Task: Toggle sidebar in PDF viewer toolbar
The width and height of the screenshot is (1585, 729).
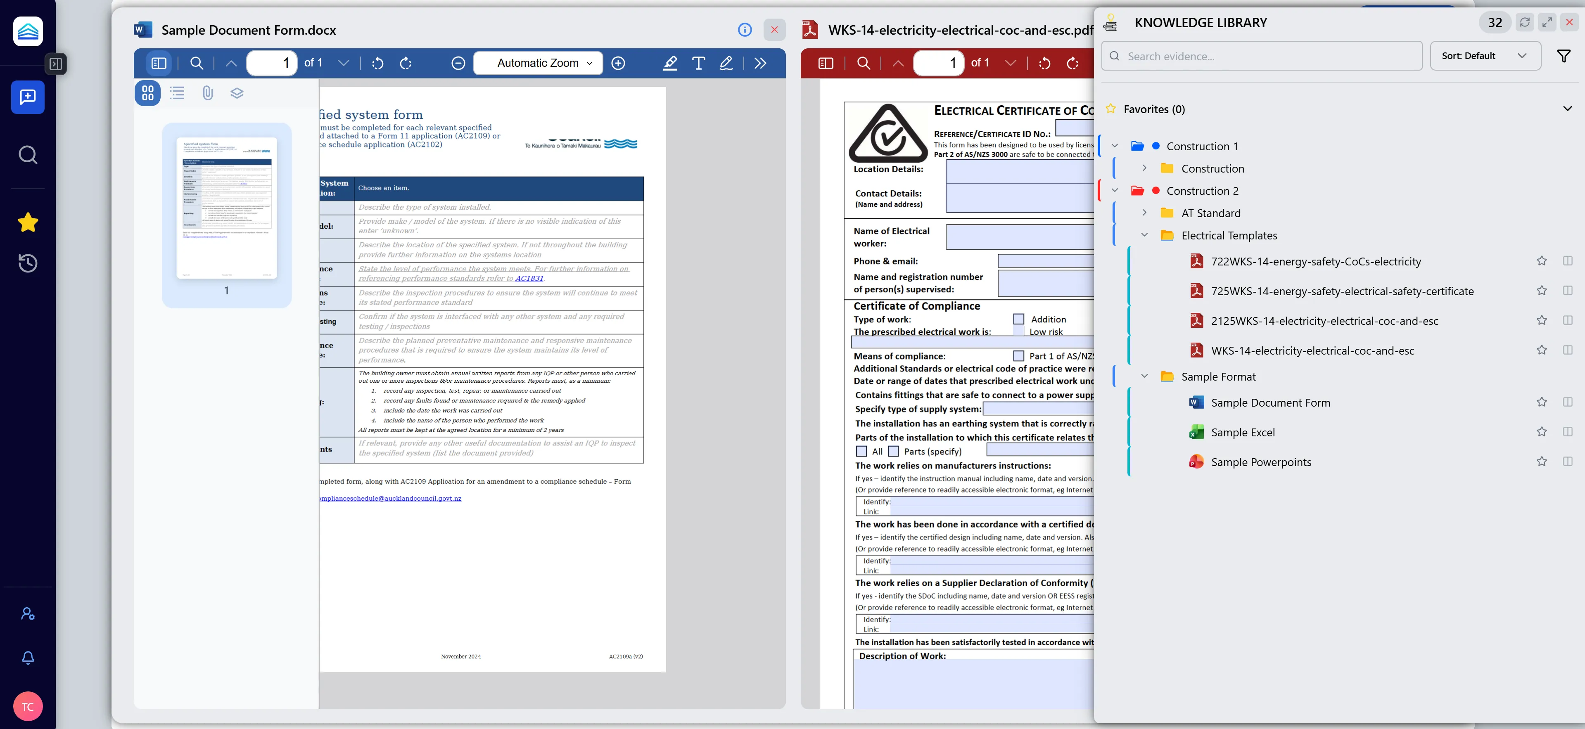Action: 826,63
